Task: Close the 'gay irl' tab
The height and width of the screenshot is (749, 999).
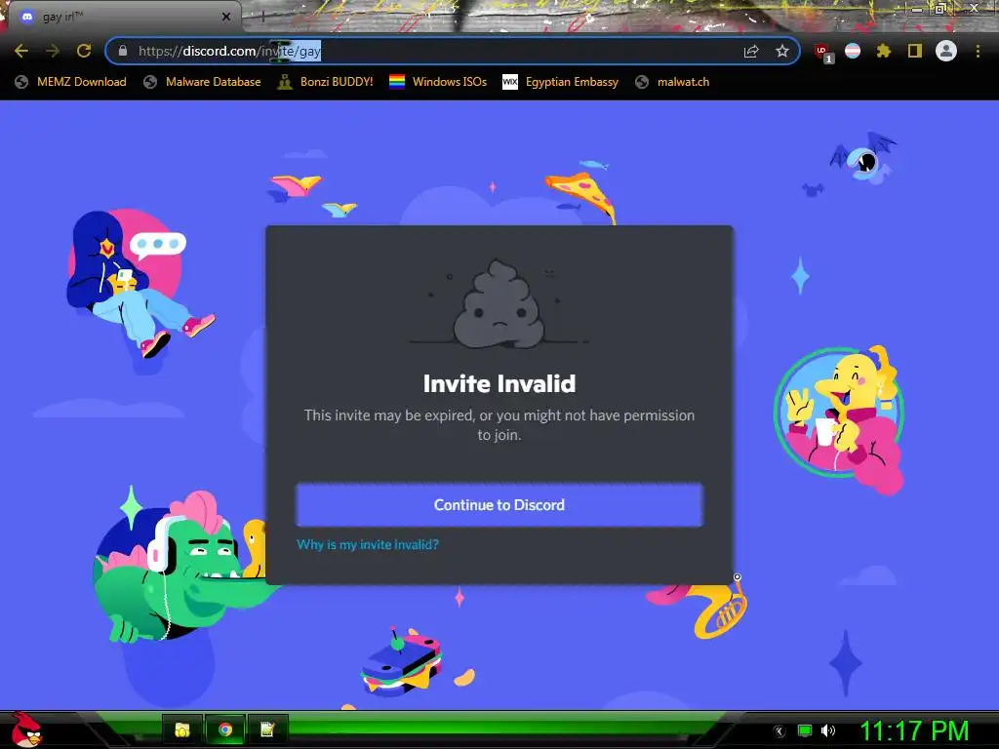Action: point(226,18)
